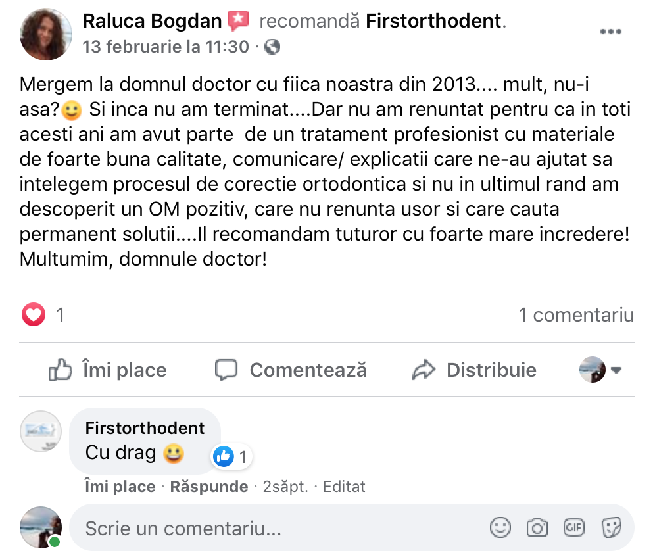The image size is (655, 555).
Task: Open the Firstorthodent page link in header
Action: 433,22
